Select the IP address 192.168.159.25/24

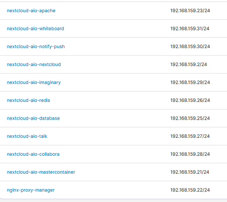click(190, 118)
